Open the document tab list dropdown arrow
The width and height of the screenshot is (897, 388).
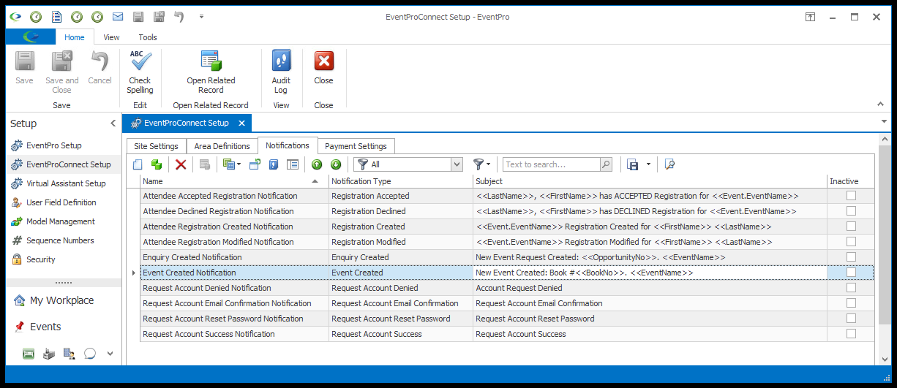(x=884, y=121)
